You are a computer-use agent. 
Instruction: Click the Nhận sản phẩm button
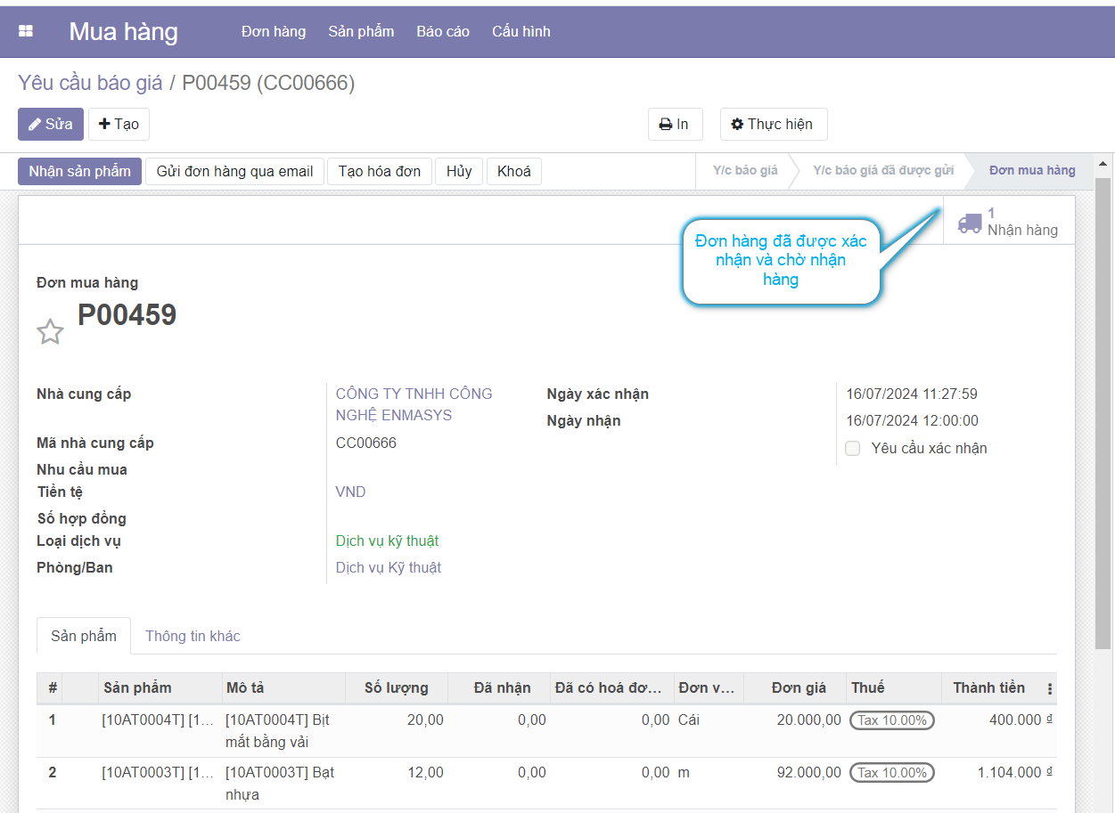coord(79,171)
